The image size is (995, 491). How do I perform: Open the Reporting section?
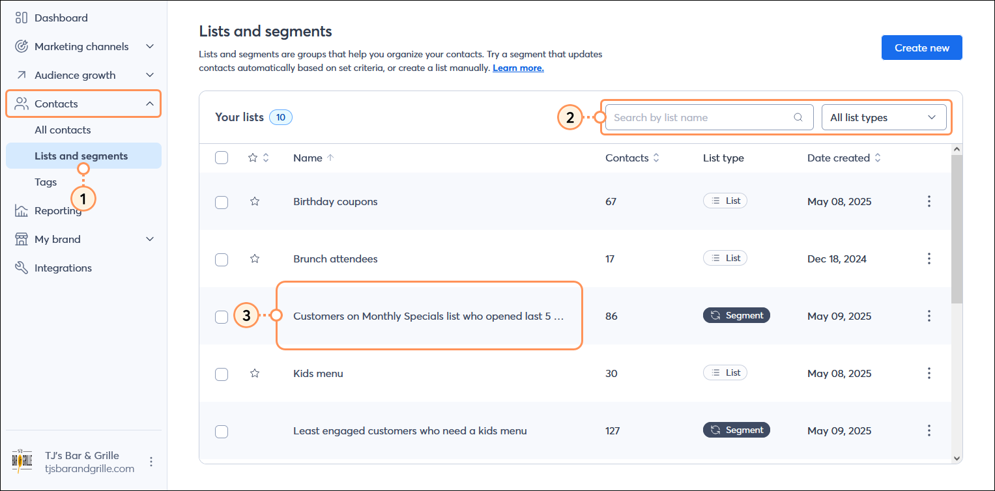(57, 210)
